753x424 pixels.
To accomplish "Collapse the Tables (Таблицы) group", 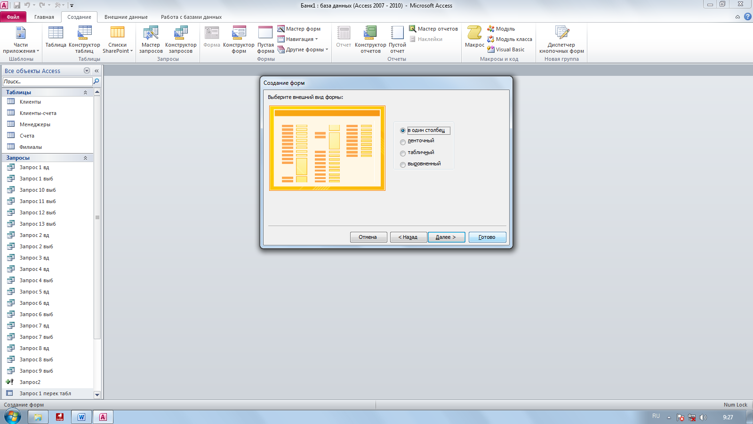I will point(85,92).
